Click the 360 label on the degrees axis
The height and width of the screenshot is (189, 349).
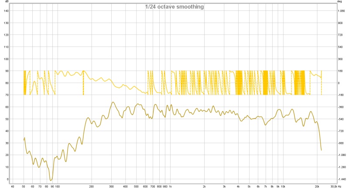340,59
